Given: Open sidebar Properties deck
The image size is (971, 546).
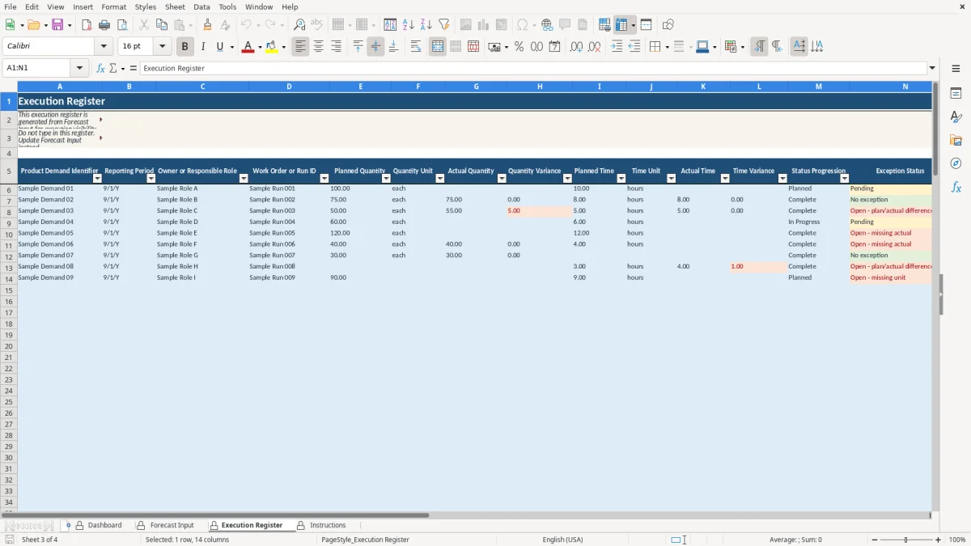Looking at the screenshot, I should pos(956,94).
